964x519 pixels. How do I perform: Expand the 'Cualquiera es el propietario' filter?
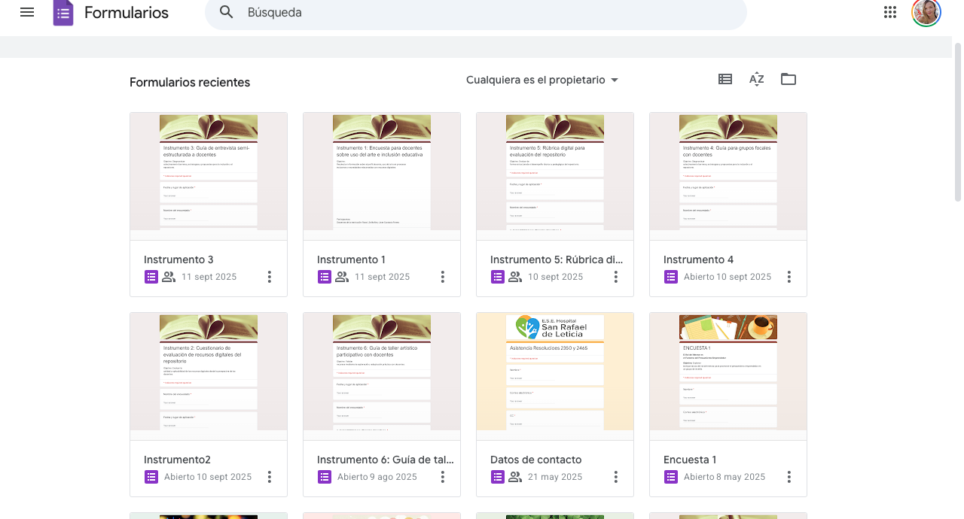click(x=542, y=80)
